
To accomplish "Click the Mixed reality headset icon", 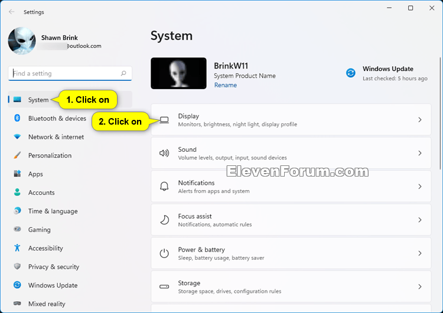I will tap(17, 304).
